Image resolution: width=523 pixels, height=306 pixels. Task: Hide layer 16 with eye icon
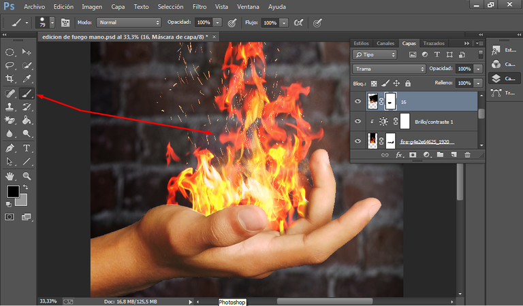[358, 101]
